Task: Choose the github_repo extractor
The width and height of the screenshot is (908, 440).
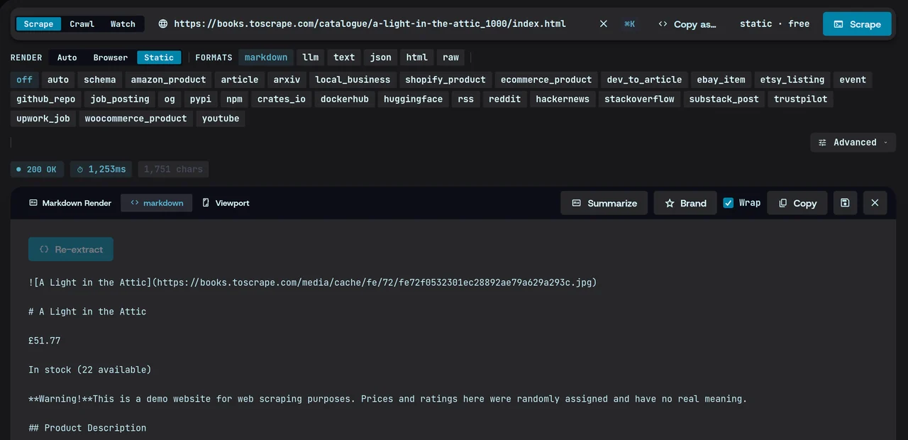Action: pyautogui.click(x=45, y=99)
